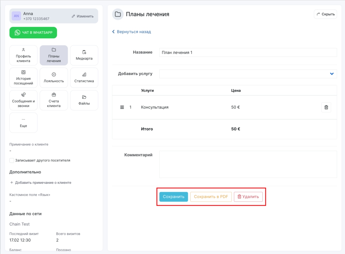Open the Медкарта section
The image size is (345, 254).
click(x=84, y=55)
